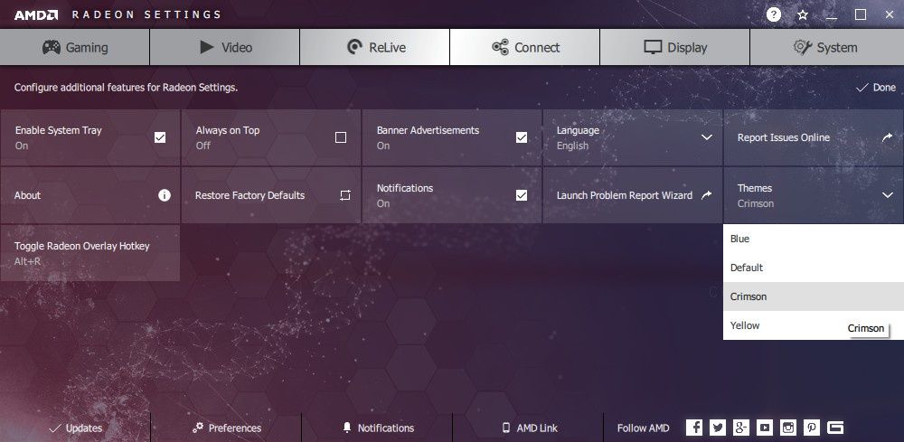Open AMD's Facebook page icon
904x442 pixels.
coord(694,428)
